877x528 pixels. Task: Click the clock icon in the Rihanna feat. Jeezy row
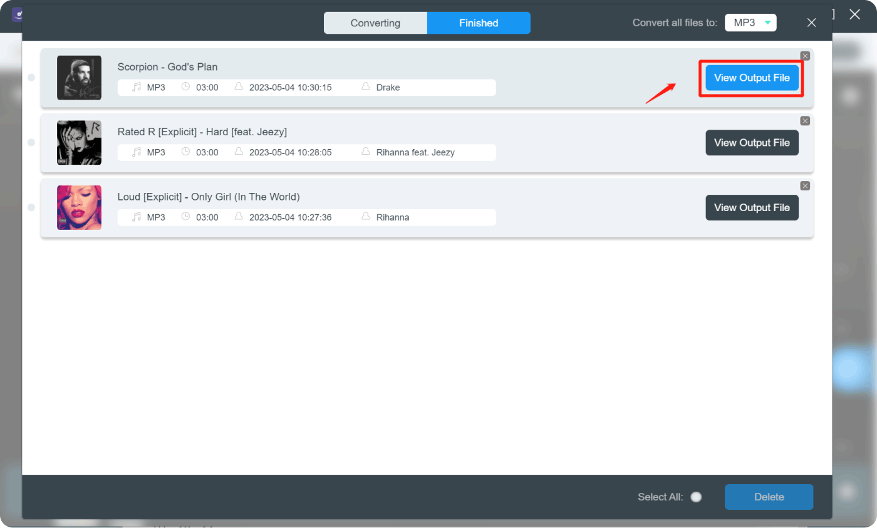click(x=185, y=152)
